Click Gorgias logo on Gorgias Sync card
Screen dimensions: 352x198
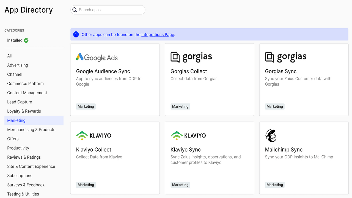coord(286,57)
